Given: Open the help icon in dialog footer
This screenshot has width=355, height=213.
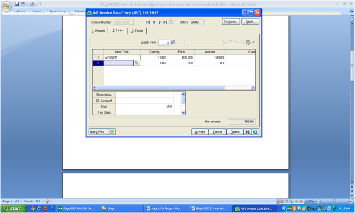Looking at the screenshot, I should click(255, 132).
